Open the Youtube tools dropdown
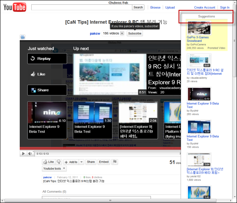The height and width of the screenshot is (203, 237). coord(54,169)
